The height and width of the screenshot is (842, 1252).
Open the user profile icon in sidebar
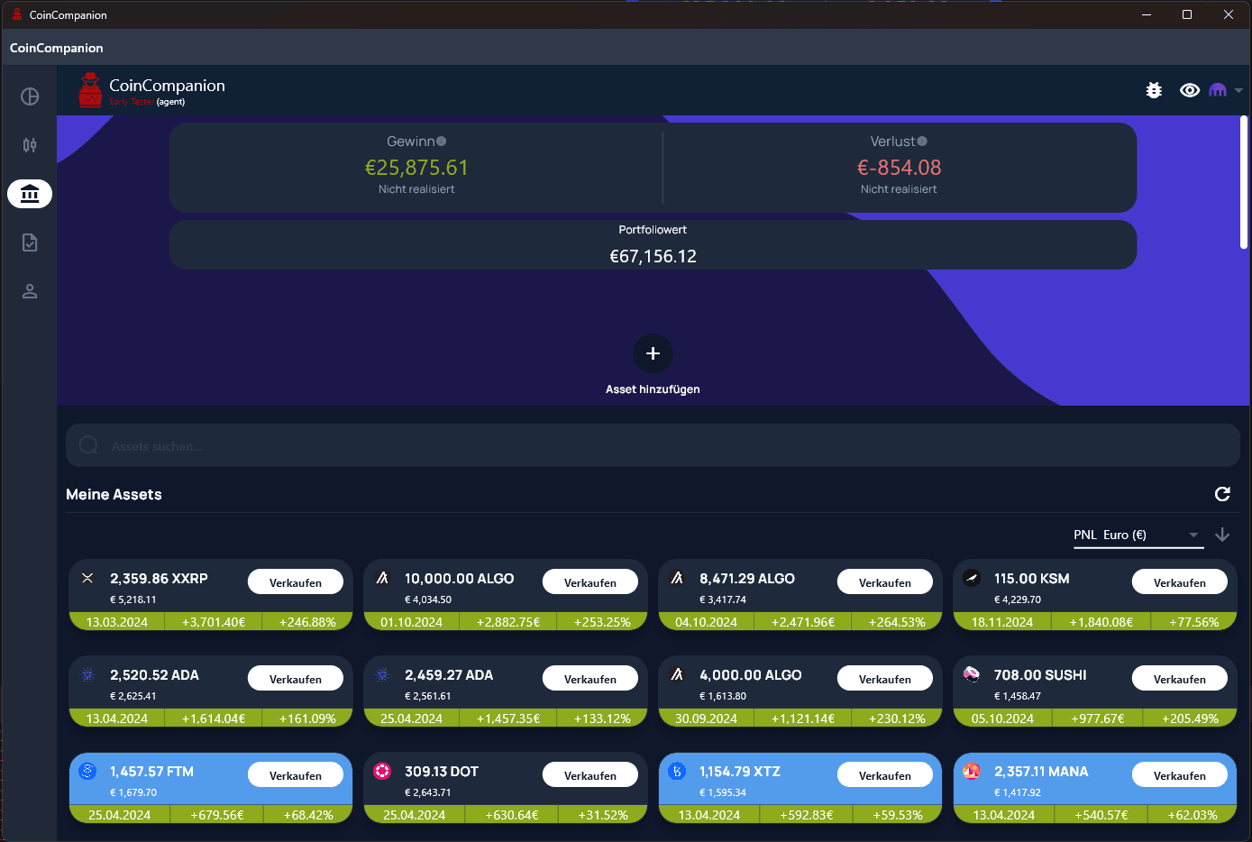pyautogui.click(x=30, y=291)
